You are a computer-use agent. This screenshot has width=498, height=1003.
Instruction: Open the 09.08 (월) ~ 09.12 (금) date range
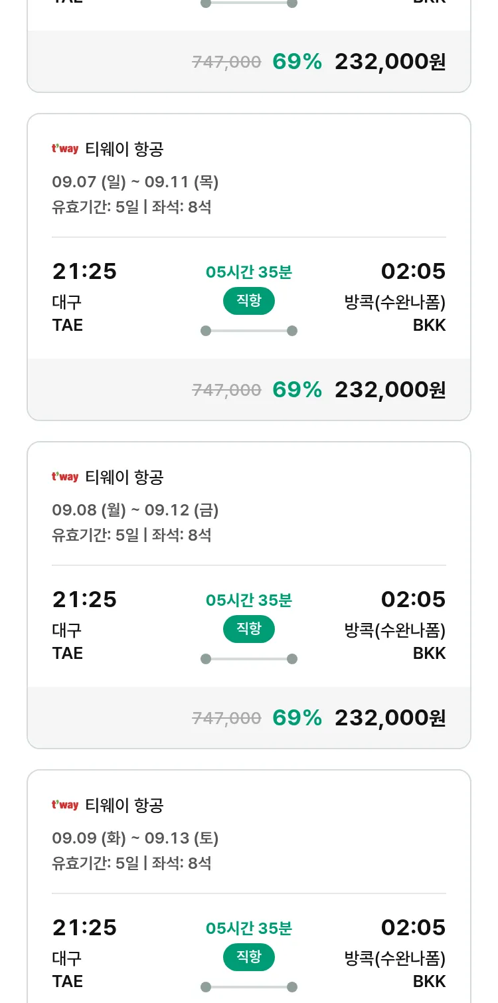pos(135,509)
